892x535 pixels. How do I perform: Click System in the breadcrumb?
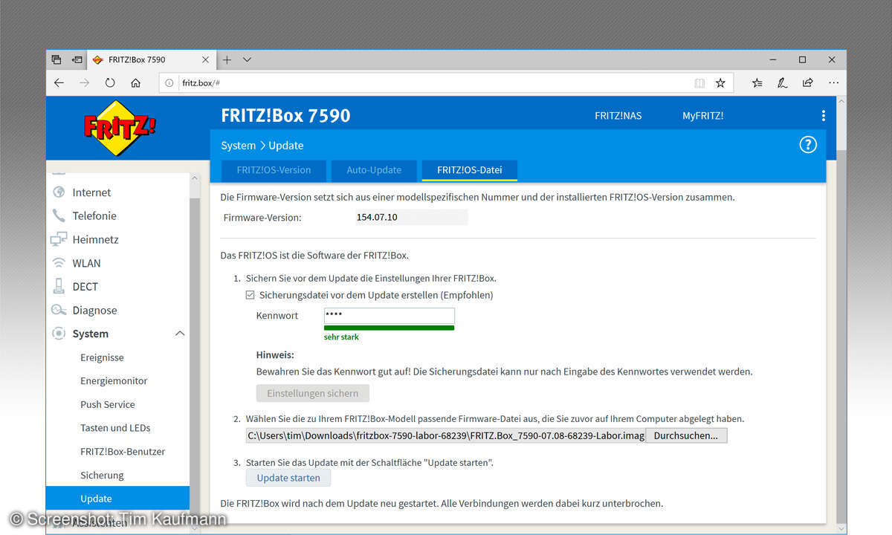(x=238, y=146)
